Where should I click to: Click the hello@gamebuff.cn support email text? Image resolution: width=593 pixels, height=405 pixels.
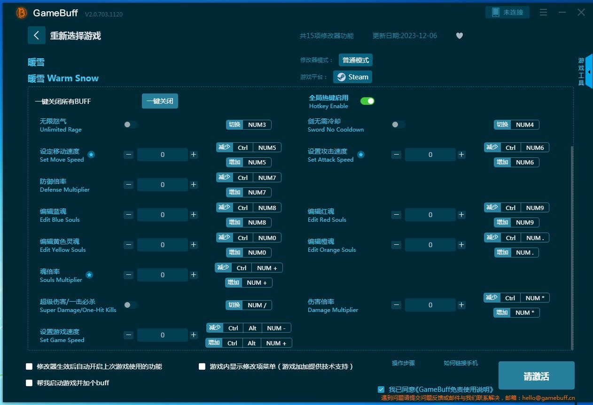coord(548,397)
